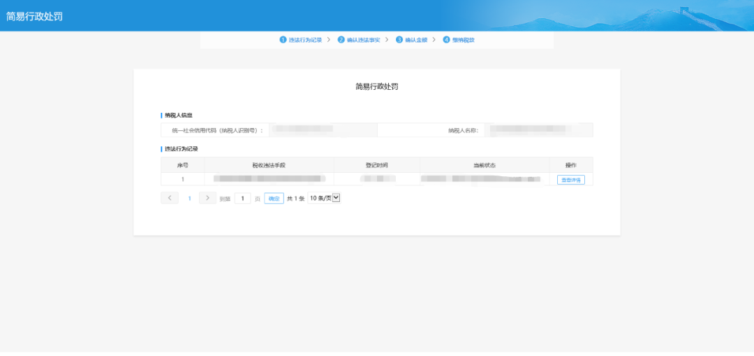The image size is (754, 356).
Task: Click the 操作 column header
Action: (570, 165)
